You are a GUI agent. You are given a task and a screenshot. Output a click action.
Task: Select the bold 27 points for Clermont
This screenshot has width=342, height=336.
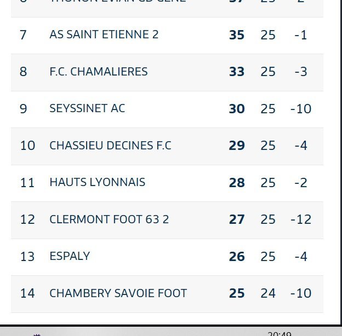tap(237, 219)
